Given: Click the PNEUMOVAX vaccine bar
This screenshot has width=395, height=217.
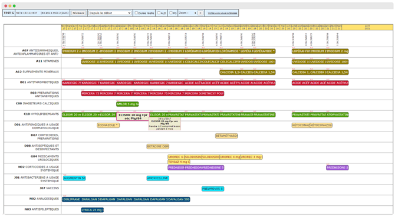Looking at the screenshot, I should tap(213, 189).
